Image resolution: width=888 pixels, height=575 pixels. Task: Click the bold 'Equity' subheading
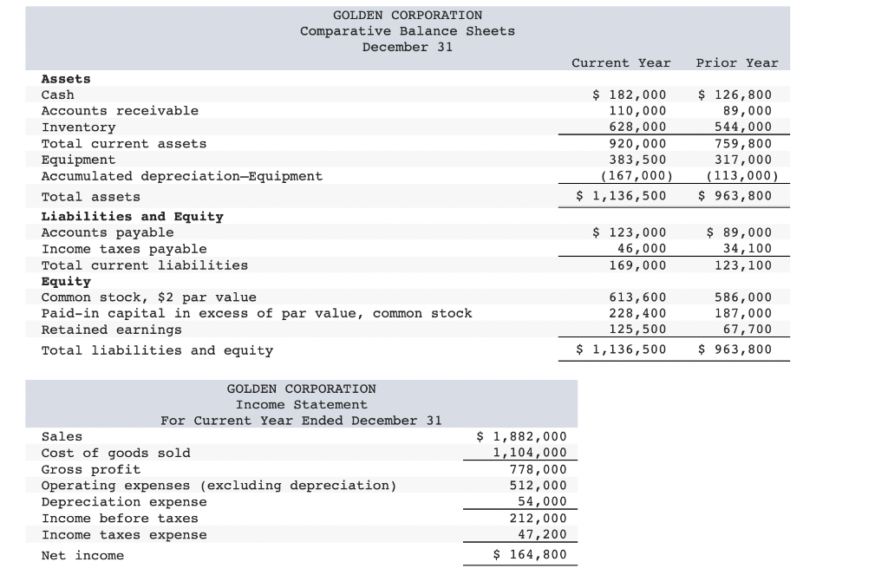pyautogui.click(x=66, y=282)
